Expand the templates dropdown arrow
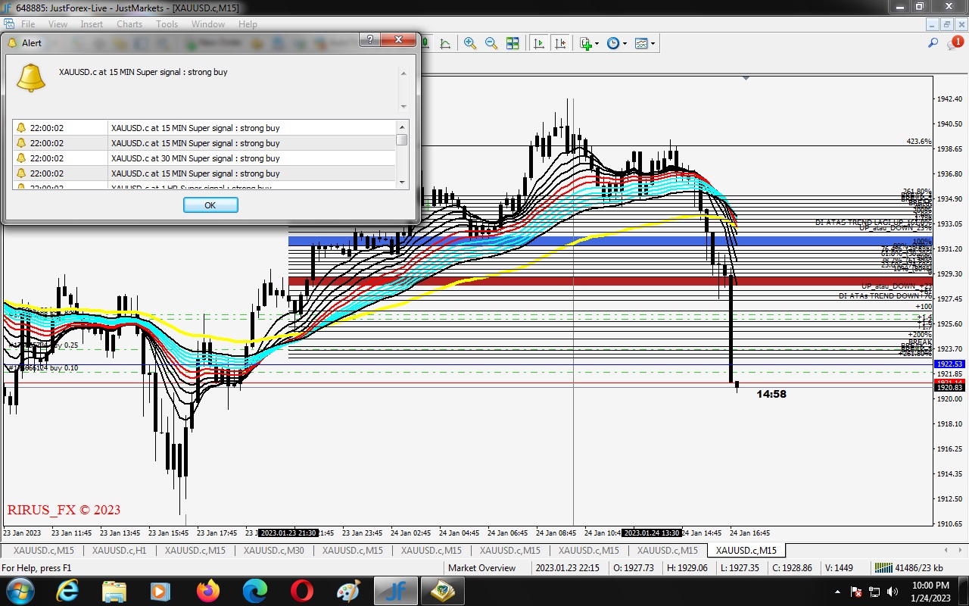Viewport: 969px width, 606px height. (653, 44)
